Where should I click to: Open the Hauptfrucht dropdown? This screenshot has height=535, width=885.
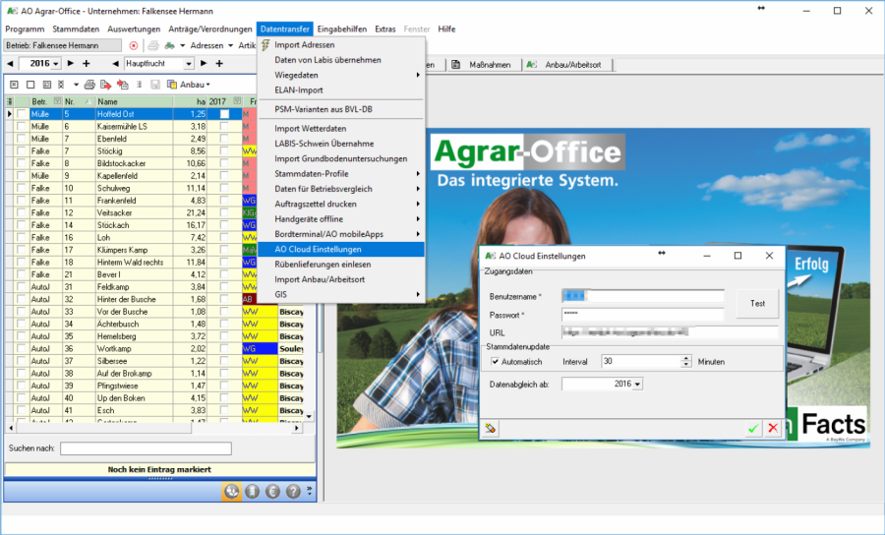tap(189, 64)
